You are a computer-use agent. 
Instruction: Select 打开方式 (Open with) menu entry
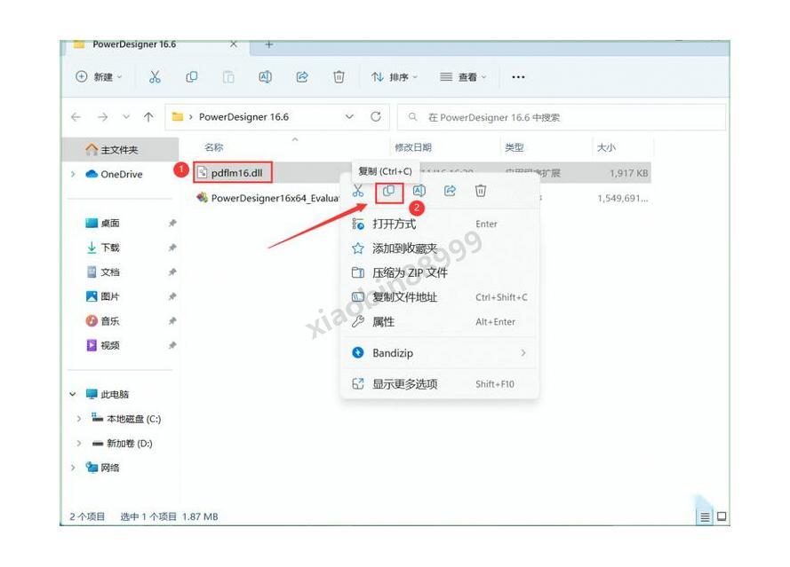tap(439, 224)
